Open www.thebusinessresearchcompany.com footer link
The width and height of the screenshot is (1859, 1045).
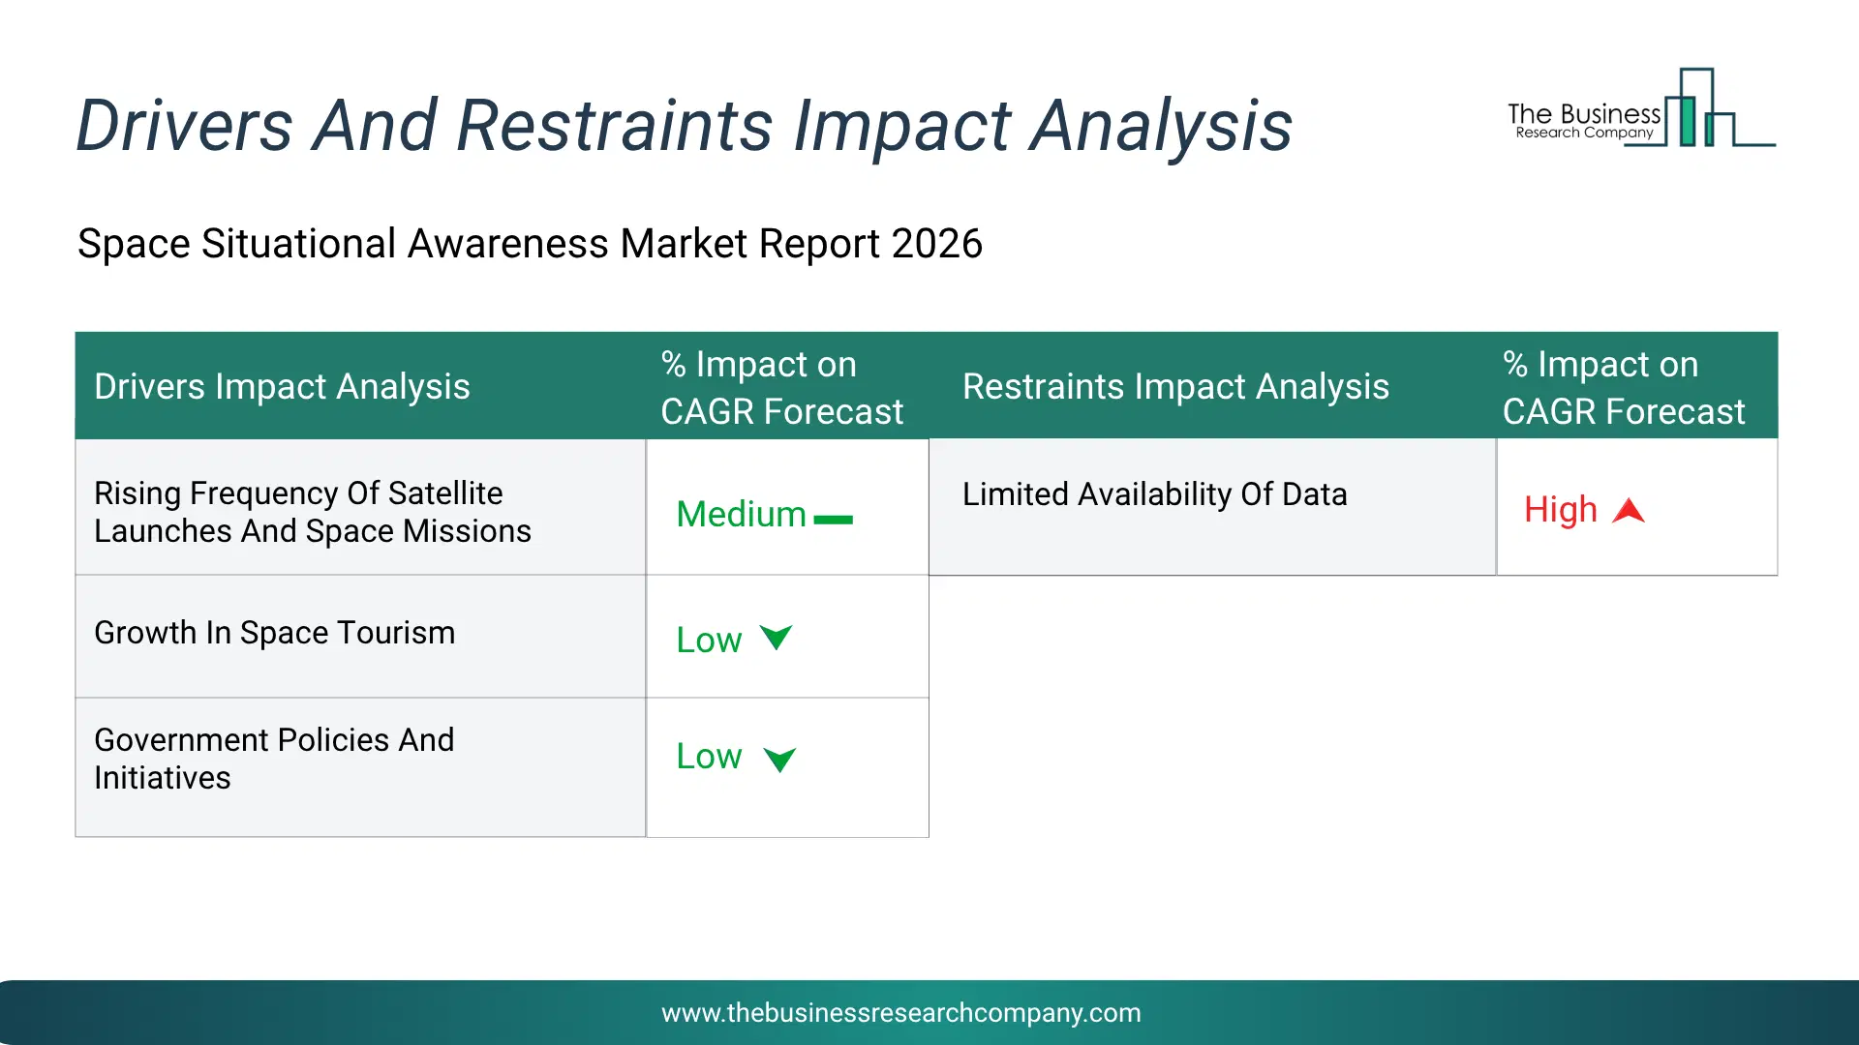[901, 1012]
